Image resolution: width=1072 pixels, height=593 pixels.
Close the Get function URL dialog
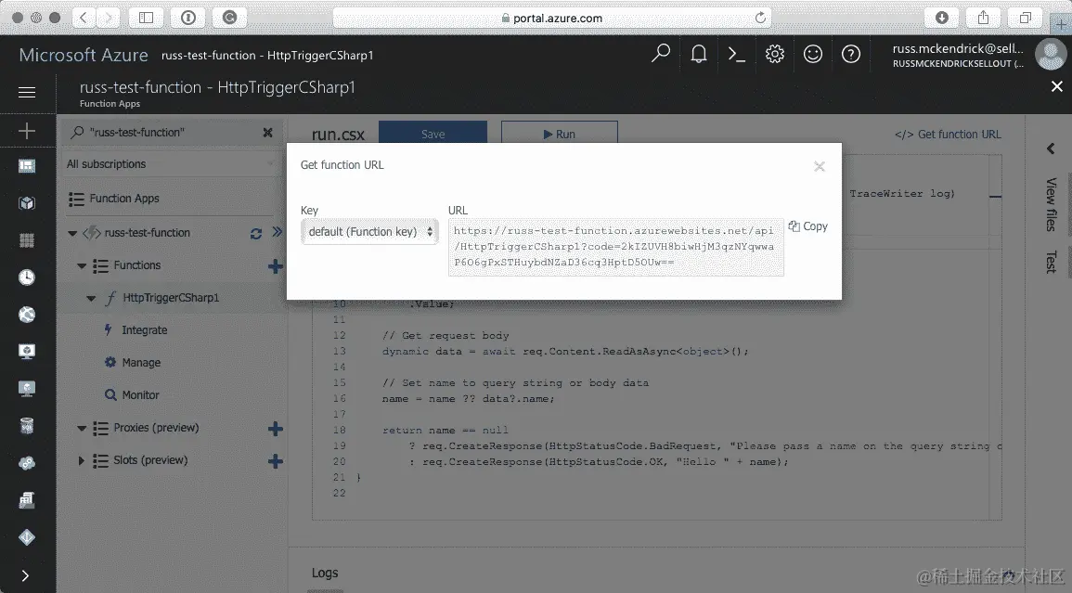point(820,166)
